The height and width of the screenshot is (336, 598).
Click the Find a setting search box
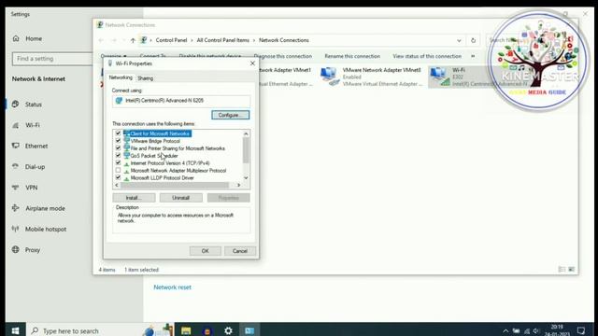coord(52,59)
